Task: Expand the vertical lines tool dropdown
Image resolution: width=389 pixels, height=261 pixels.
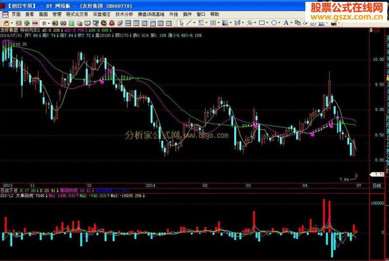Action: pos(218,23)
